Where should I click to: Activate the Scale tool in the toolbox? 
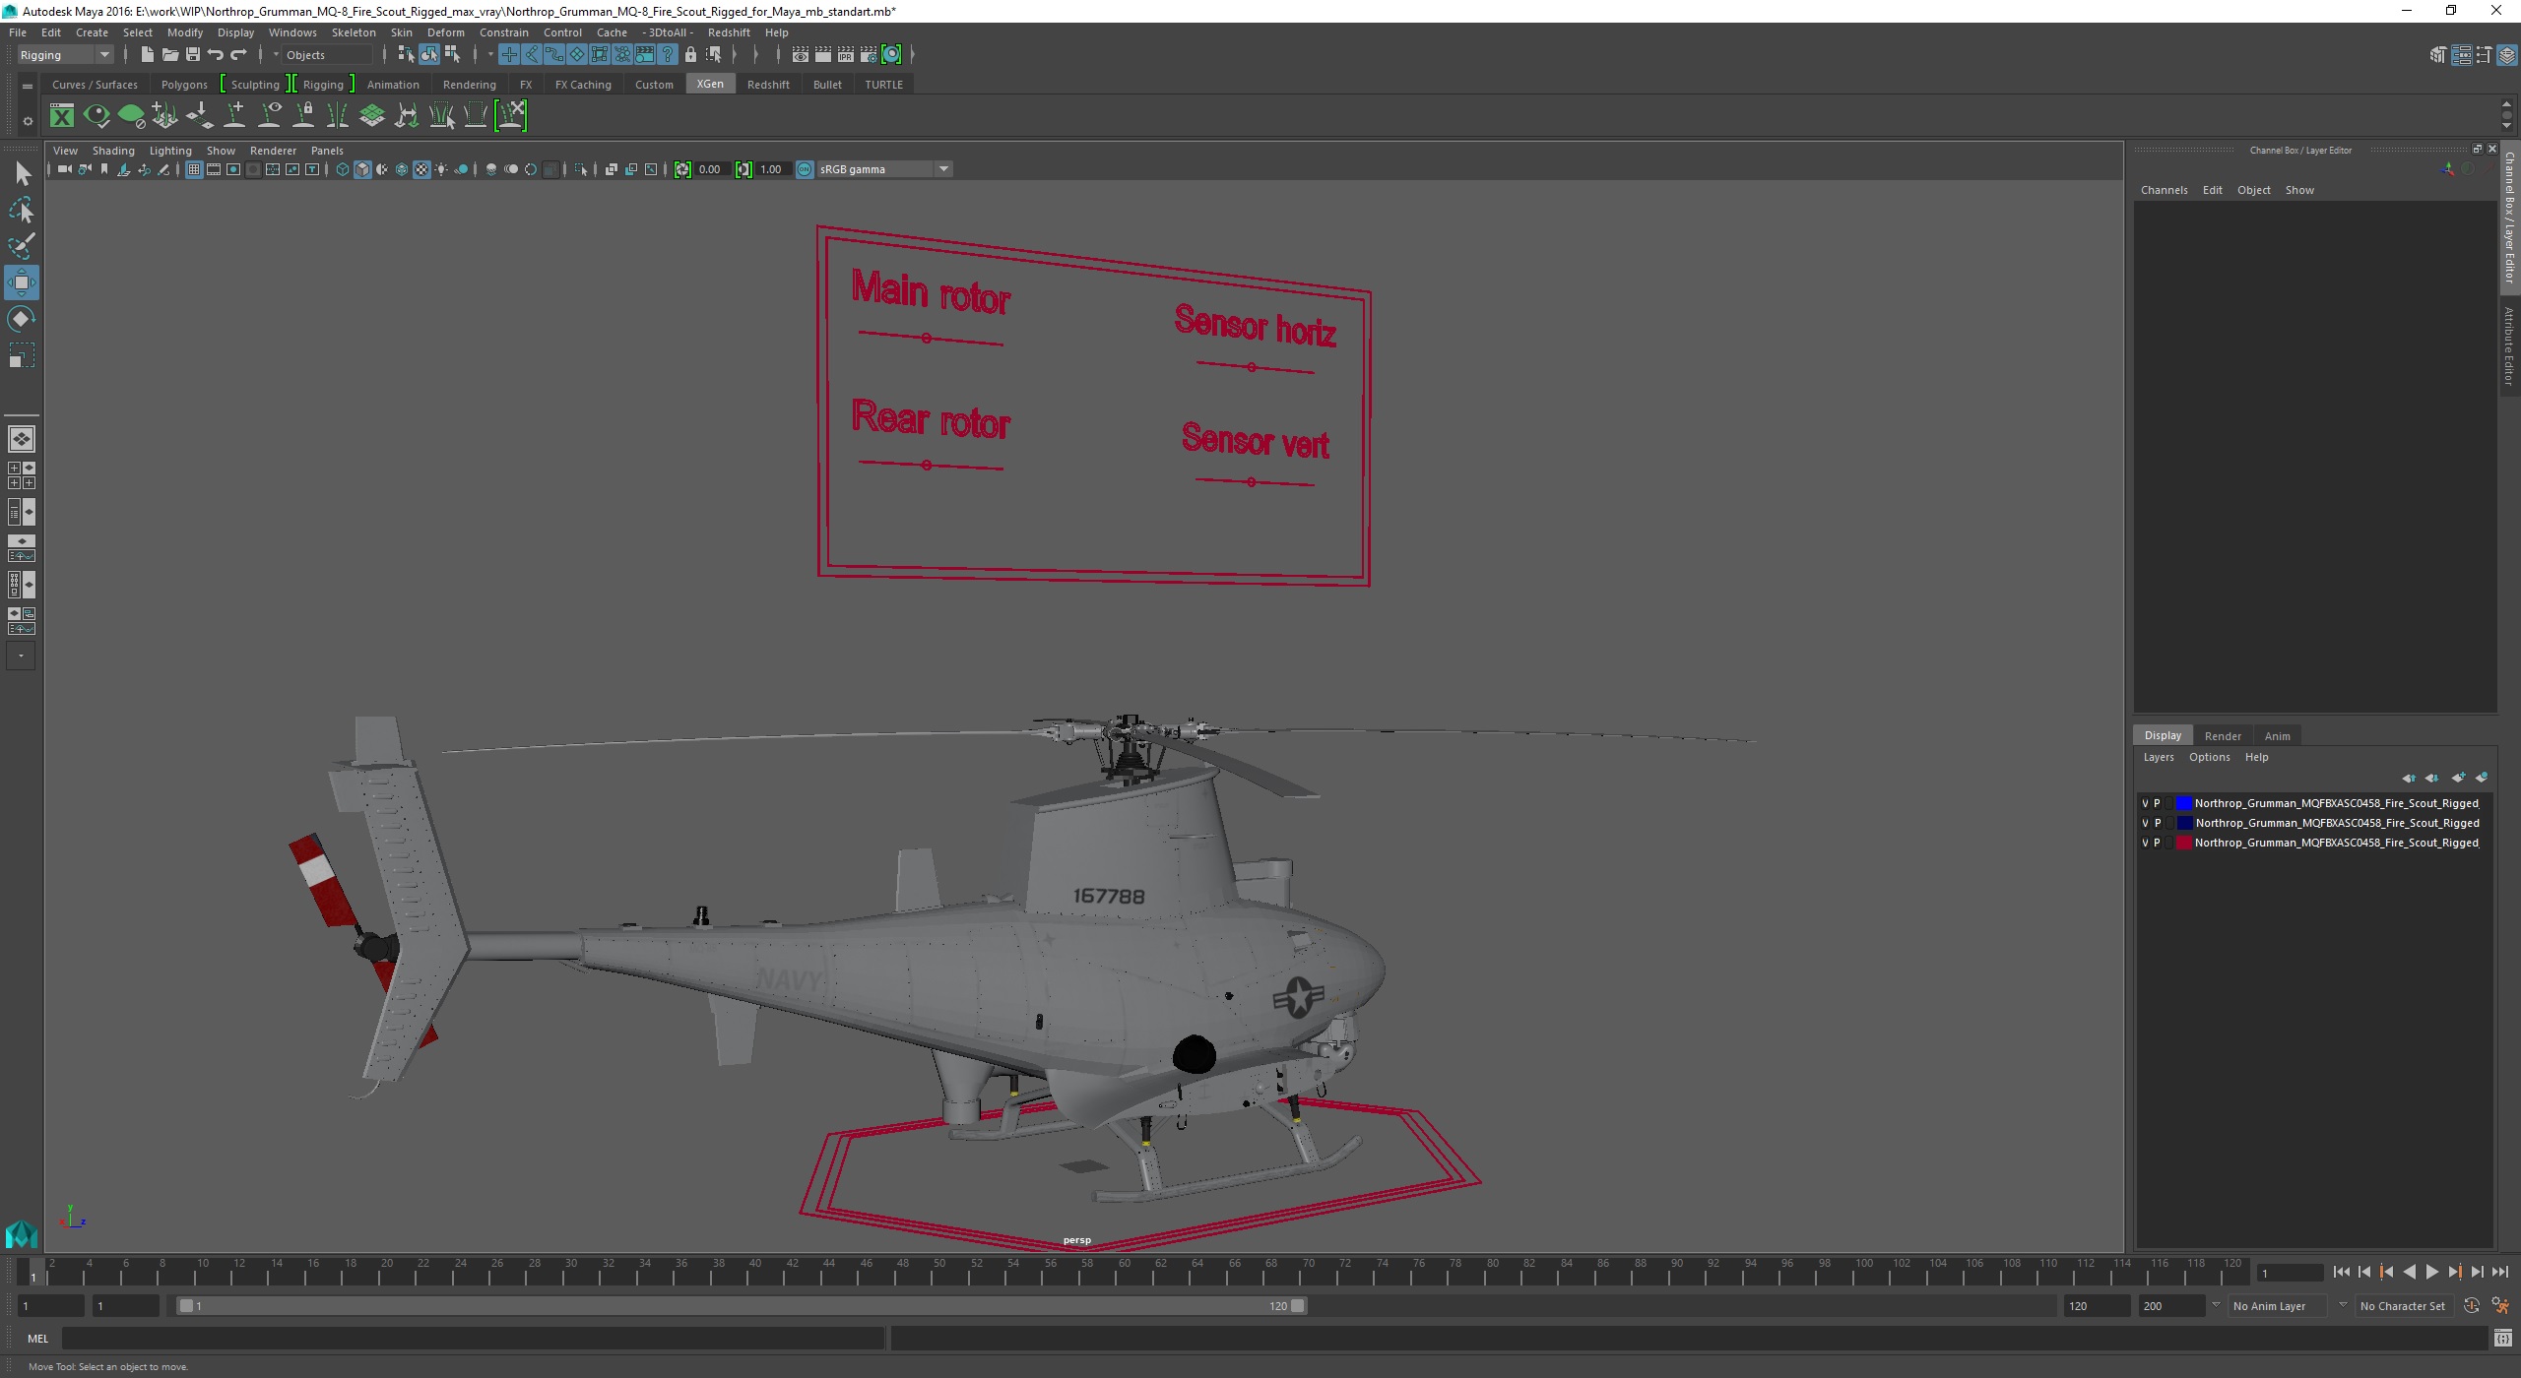(21, 355)
